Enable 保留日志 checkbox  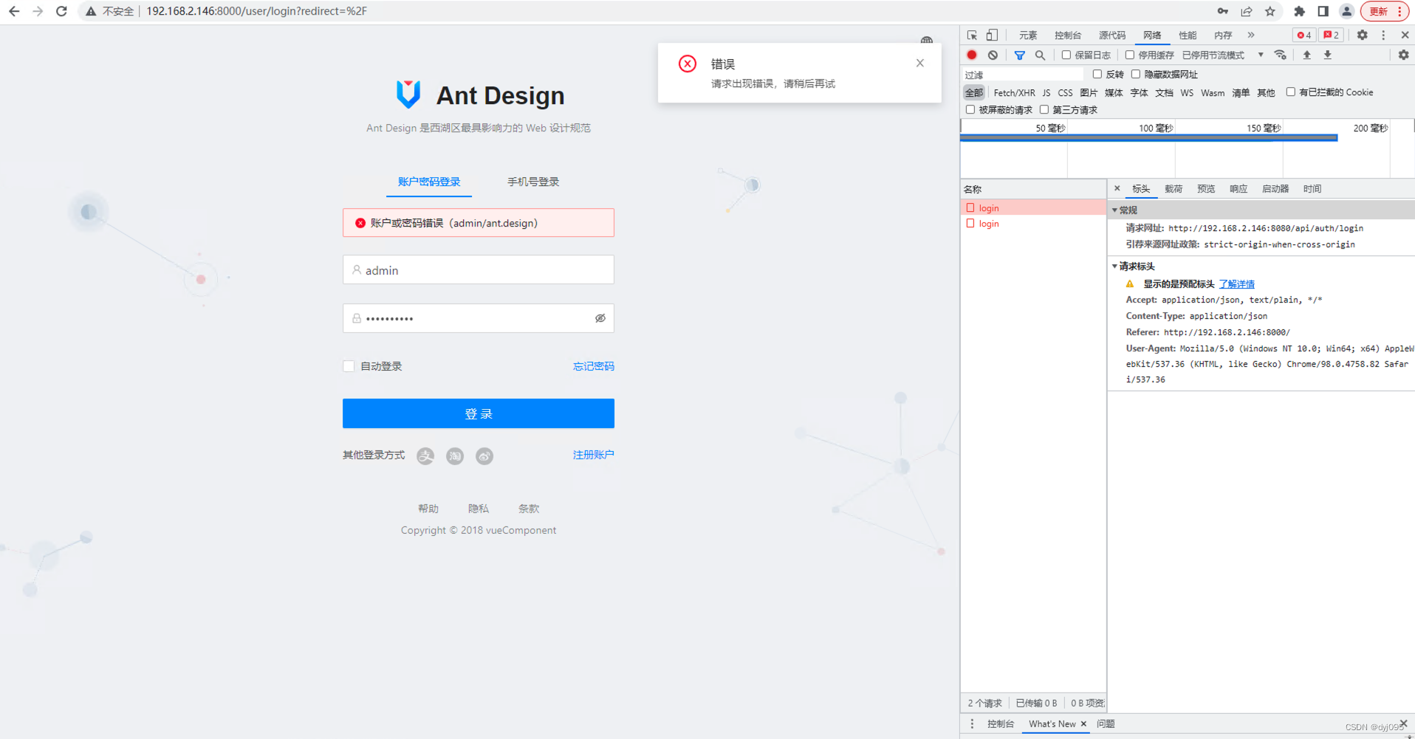pyautogui.click(x=1066, y=55)
